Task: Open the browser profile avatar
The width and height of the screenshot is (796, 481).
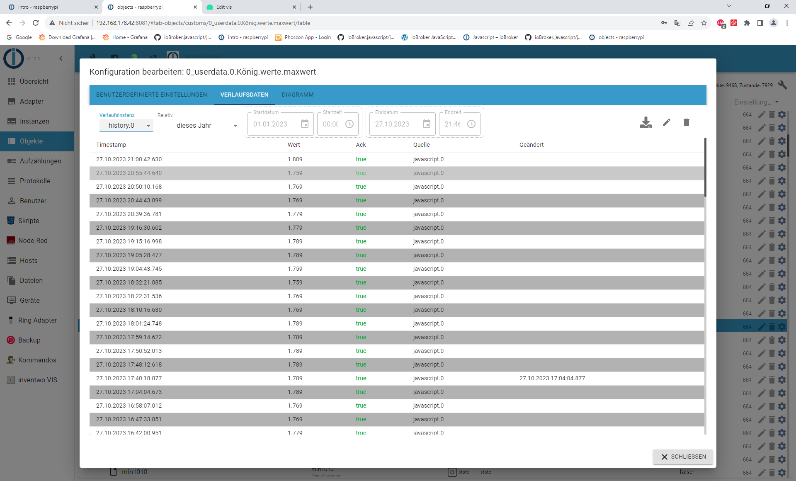Action: [x=774, y=23]
